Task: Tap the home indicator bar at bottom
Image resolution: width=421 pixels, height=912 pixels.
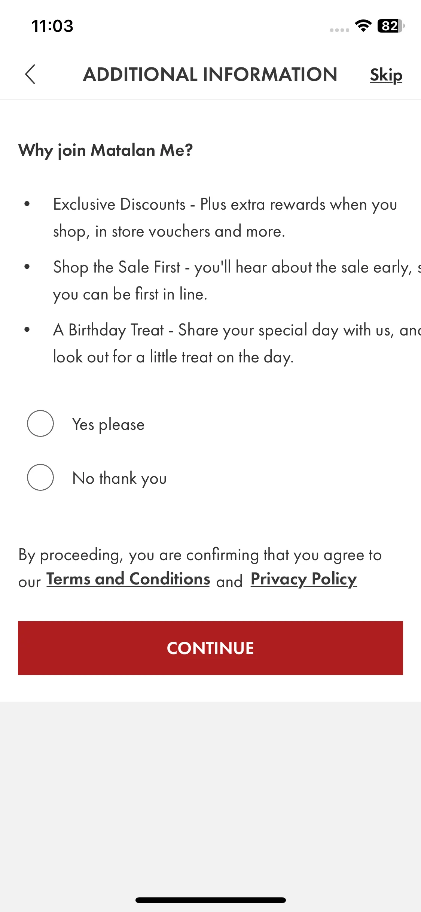Action: (x=211, y=900)
